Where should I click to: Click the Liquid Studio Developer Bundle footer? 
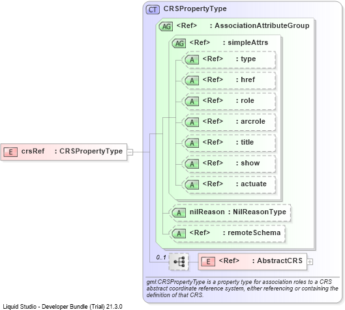[x=63, y=307]
